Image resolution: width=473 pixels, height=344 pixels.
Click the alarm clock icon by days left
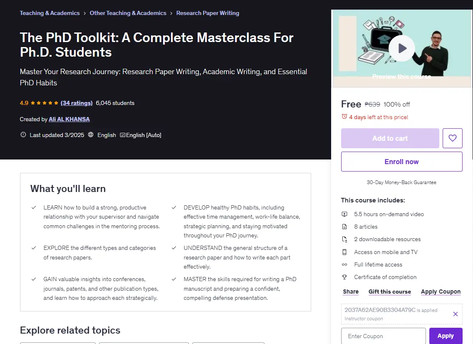coord(344,117)
